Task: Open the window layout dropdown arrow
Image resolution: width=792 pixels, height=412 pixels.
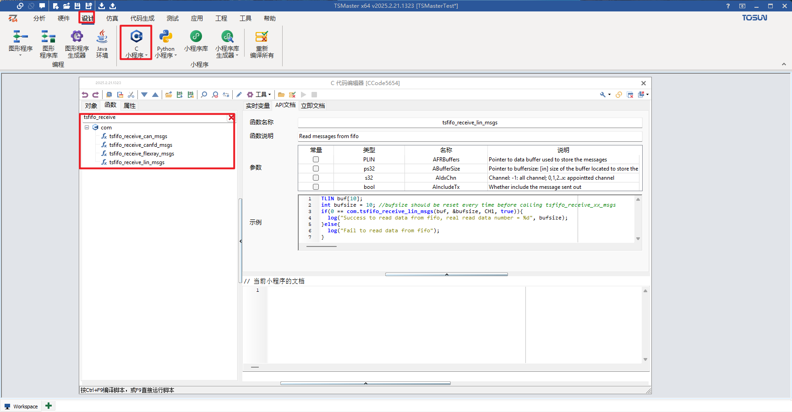Action: (x=647, y=95)
